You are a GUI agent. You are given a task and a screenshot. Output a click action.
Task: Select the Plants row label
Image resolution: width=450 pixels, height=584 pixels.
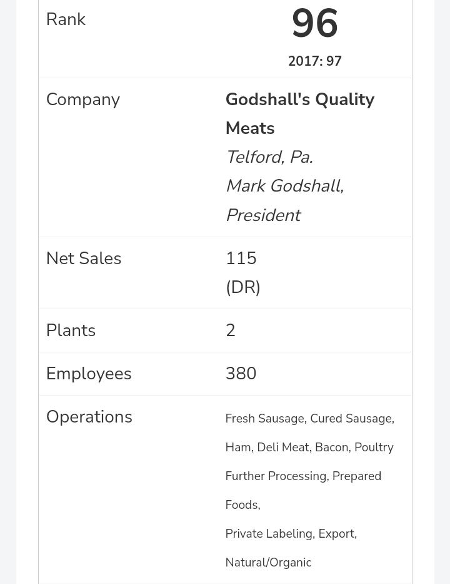click(71, 330)
